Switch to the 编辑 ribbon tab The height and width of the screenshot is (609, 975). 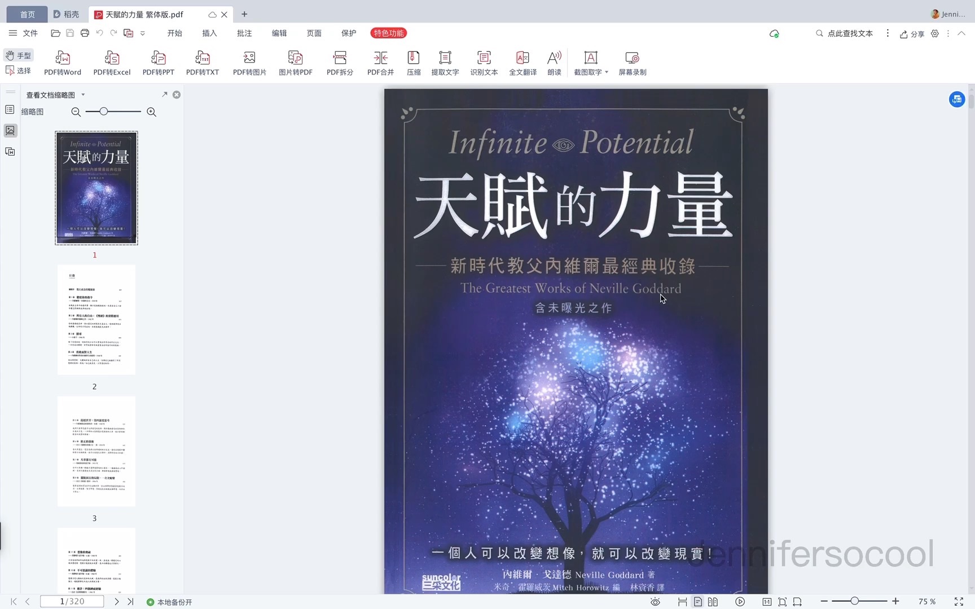(279, 33)
